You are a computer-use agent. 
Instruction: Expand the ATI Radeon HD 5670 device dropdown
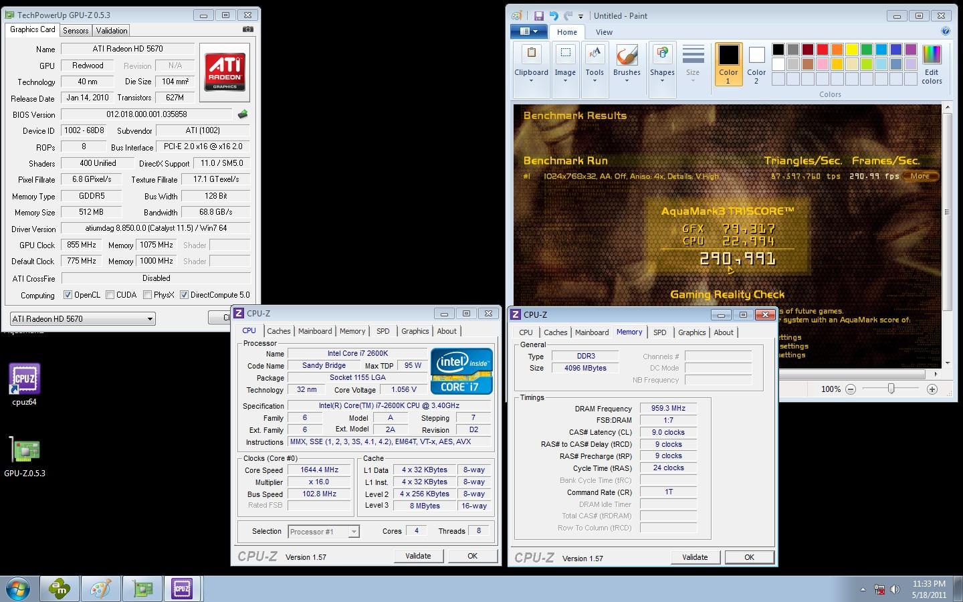83,319
